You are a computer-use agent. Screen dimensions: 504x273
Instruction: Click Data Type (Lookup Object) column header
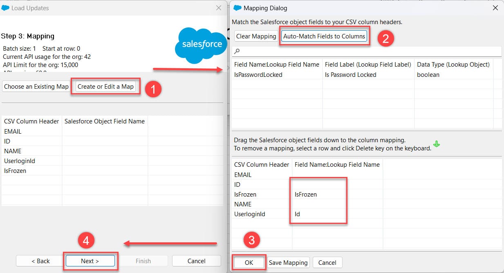(453, 65)
